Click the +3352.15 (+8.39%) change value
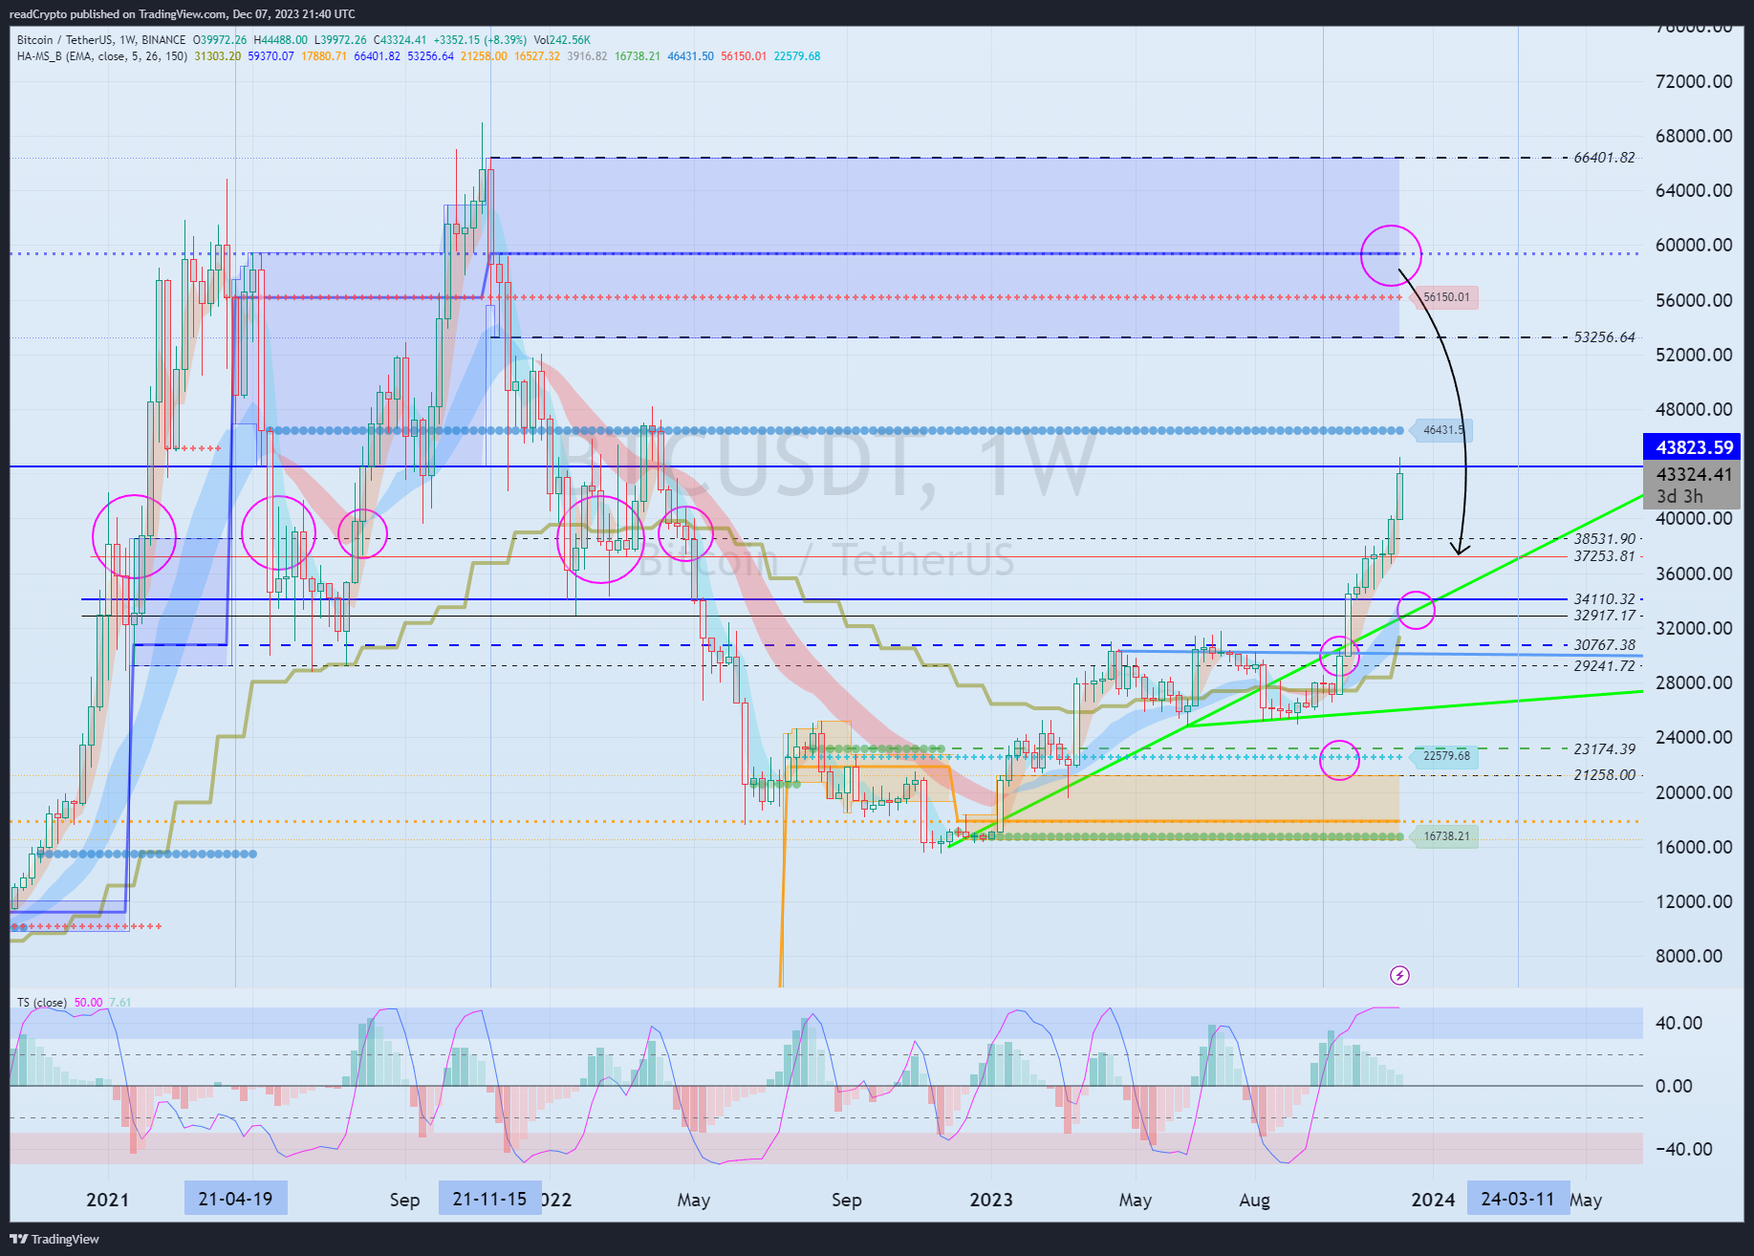The image size is (1754, 1256). point(480,40)
